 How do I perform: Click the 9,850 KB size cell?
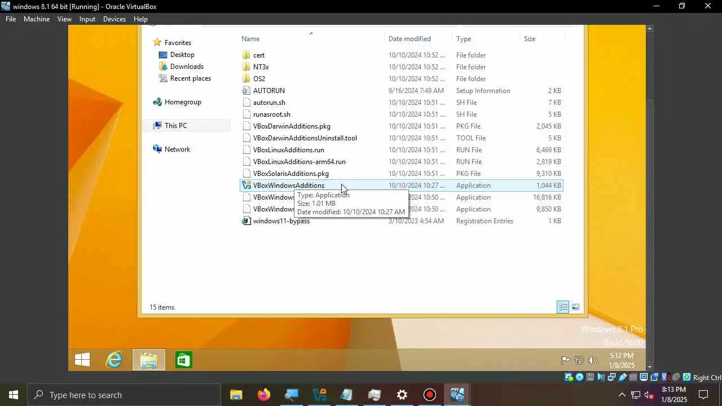548,209
